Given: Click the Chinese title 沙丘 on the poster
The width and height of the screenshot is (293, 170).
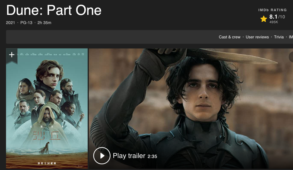Looking at the screenshot, I should pos(47,136).
